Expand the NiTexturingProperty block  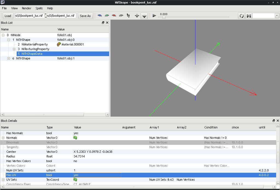coord(14,49)
